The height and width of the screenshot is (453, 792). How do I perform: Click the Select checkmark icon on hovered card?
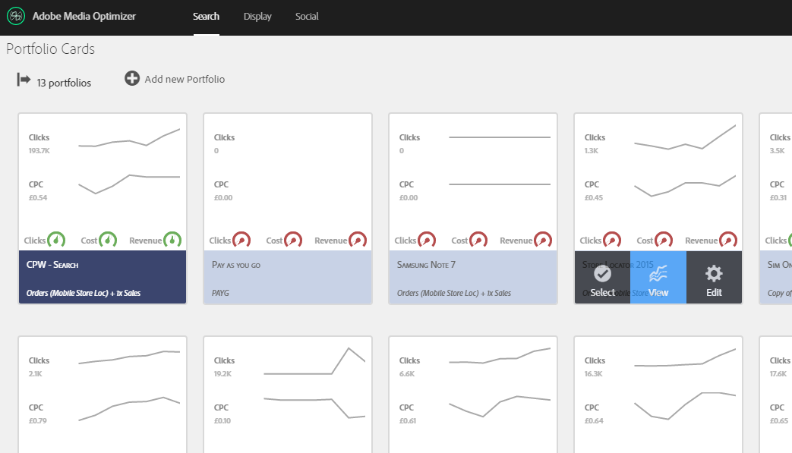coord(602,274)
